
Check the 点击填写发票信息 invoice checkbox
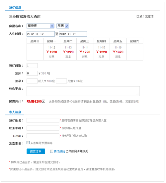tap(28, 143)
